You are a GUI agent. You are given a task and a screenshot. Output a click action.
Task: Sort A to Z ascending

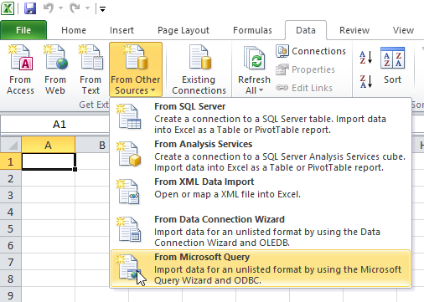[366, 57]
